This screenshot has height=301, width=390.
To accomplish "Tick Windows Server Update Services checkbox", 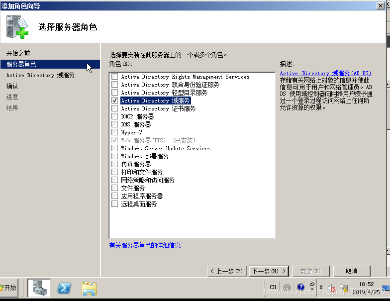I will coord(114,148).
